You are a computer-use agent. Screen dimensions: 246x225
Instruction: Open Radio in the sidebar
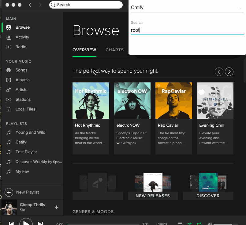[21, 47]
